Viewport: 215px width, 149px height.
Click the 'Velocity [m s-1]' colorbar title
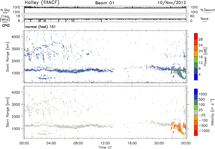pyautogui.click(x=212, y=112)
